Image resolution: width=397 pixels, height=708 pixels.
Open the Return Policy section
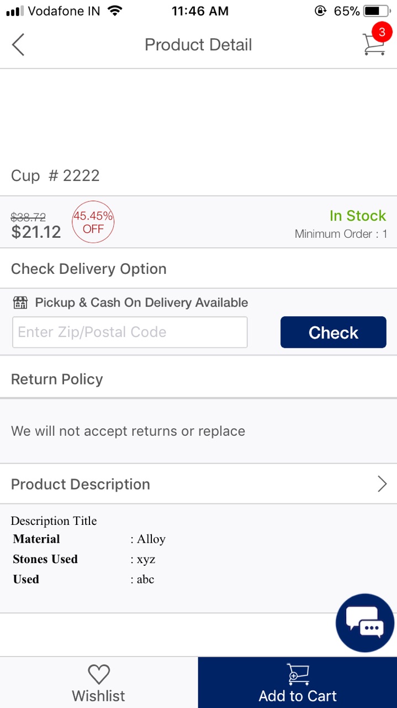click(57, 379)
